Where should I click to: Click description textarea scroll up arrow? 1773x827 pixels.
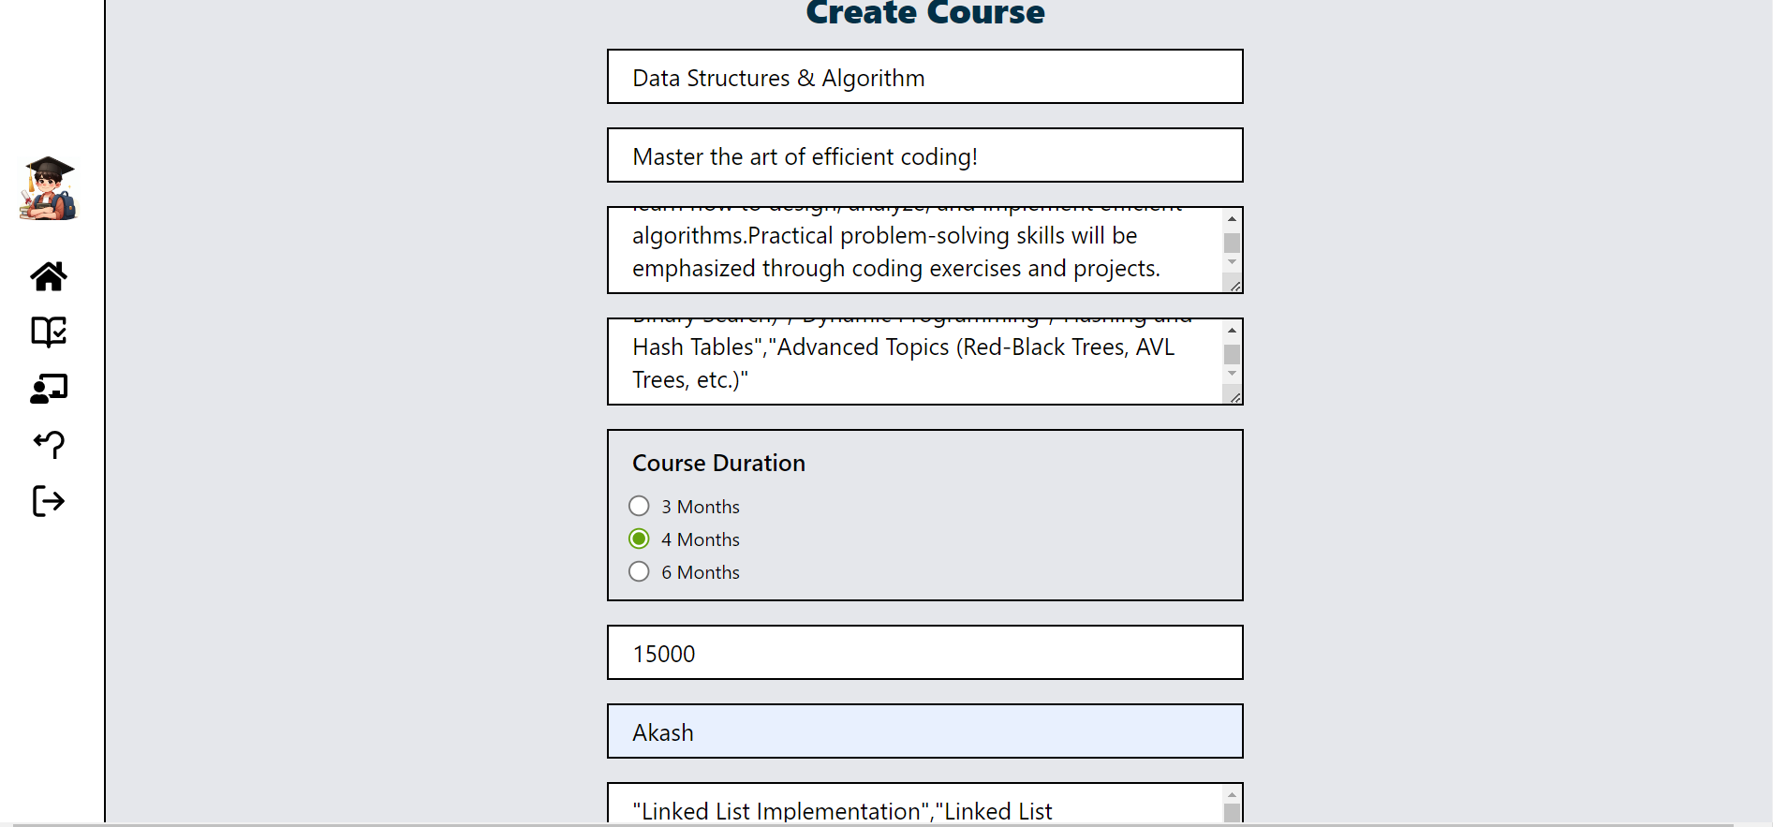tap(1233, 218)
